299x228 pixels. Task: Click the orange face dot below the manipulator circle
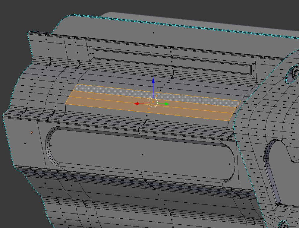[x=149, y=109]
